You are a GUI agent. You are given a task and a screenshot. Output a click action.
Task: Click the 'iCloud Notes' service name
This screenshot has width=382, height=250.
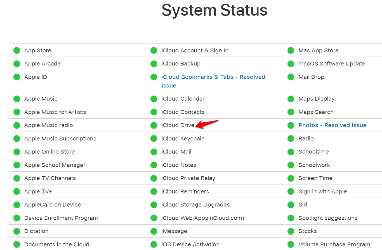pos(179,165)
